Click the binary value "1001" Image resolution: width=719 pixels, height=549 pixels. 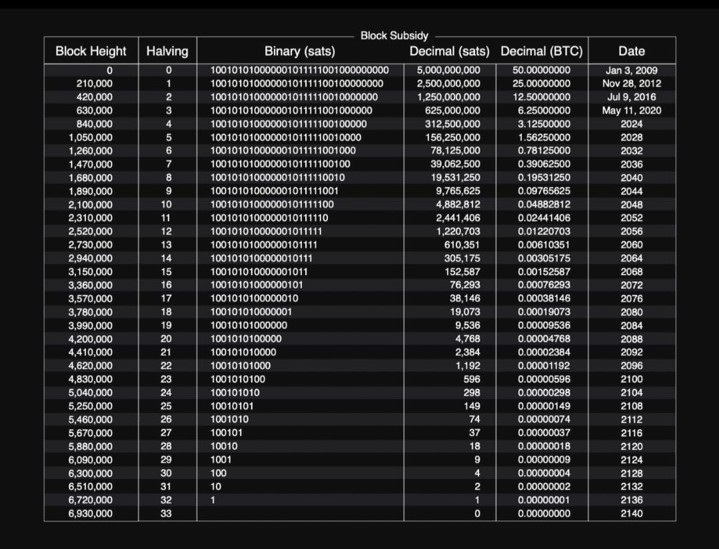point(221,460)
